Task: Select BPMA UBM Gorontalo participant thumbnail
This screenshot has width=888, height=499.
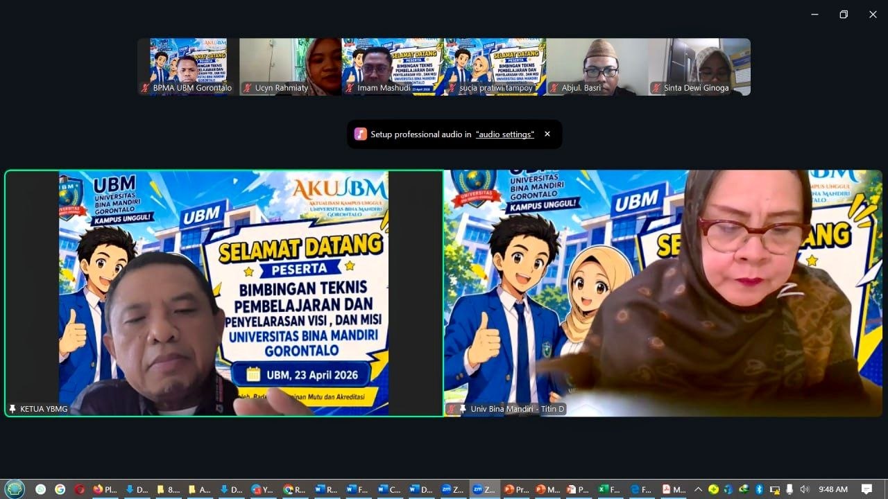Action: coord(188,67)
